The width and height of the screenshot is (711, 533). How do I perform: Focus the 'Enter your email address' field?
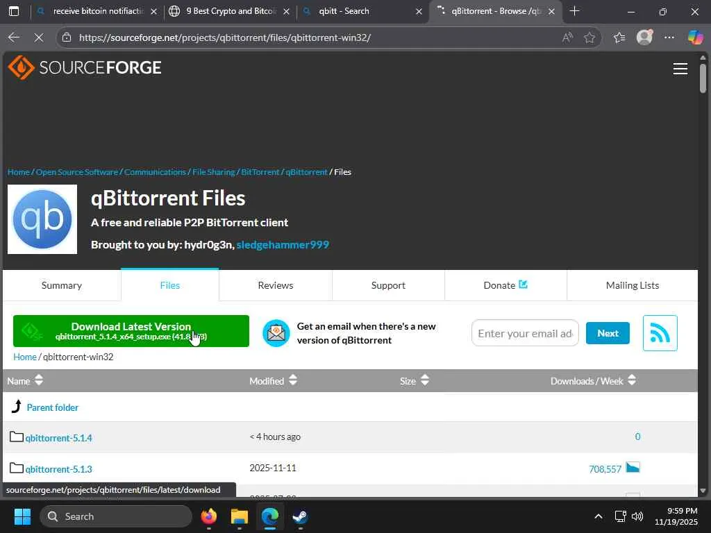point(525,333)
